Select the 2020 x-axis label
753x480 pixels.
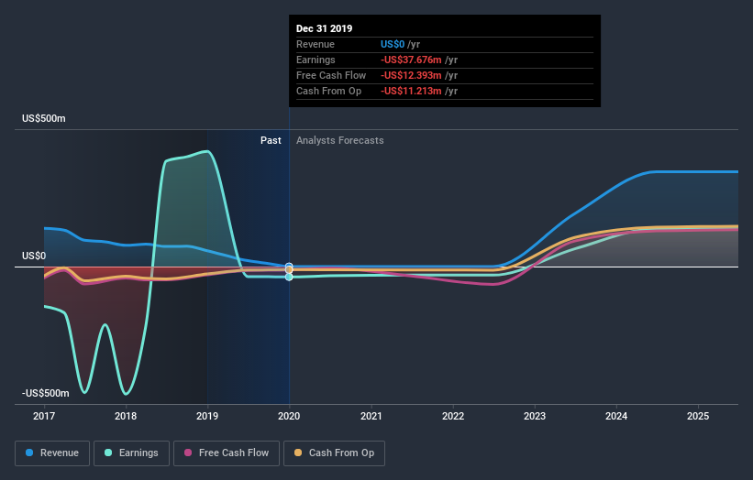[289, 416]
